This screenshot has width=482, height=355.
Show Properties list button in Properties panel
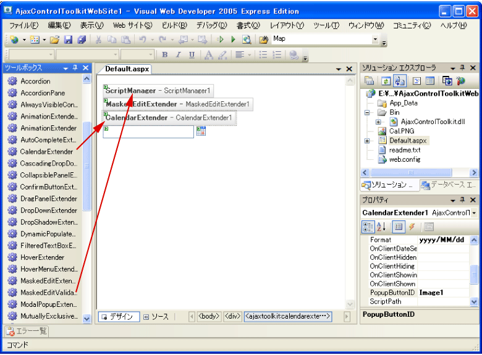pos(399,227)
